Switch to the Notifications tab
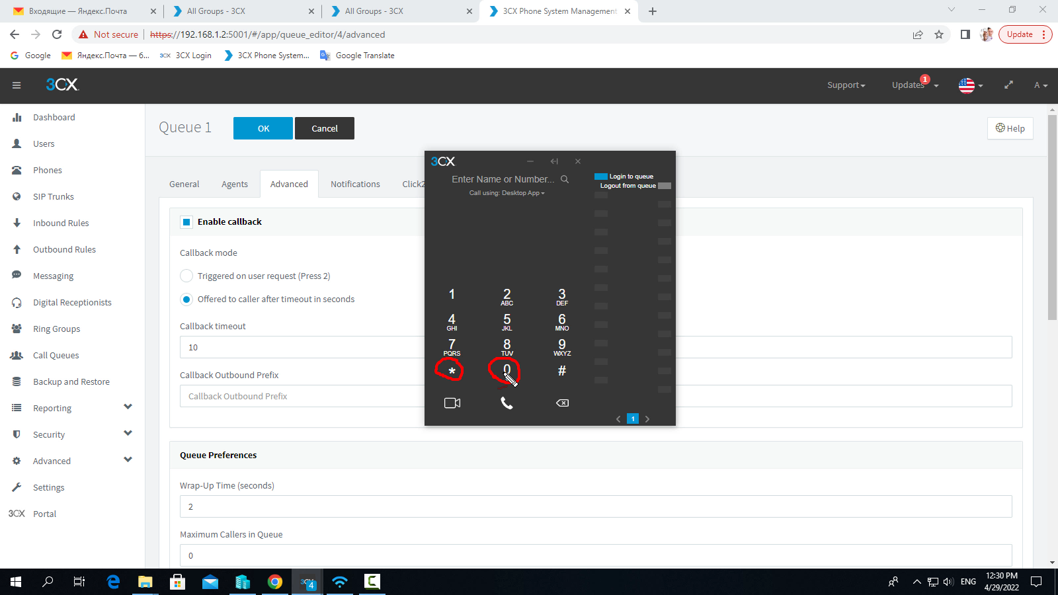 355,184
